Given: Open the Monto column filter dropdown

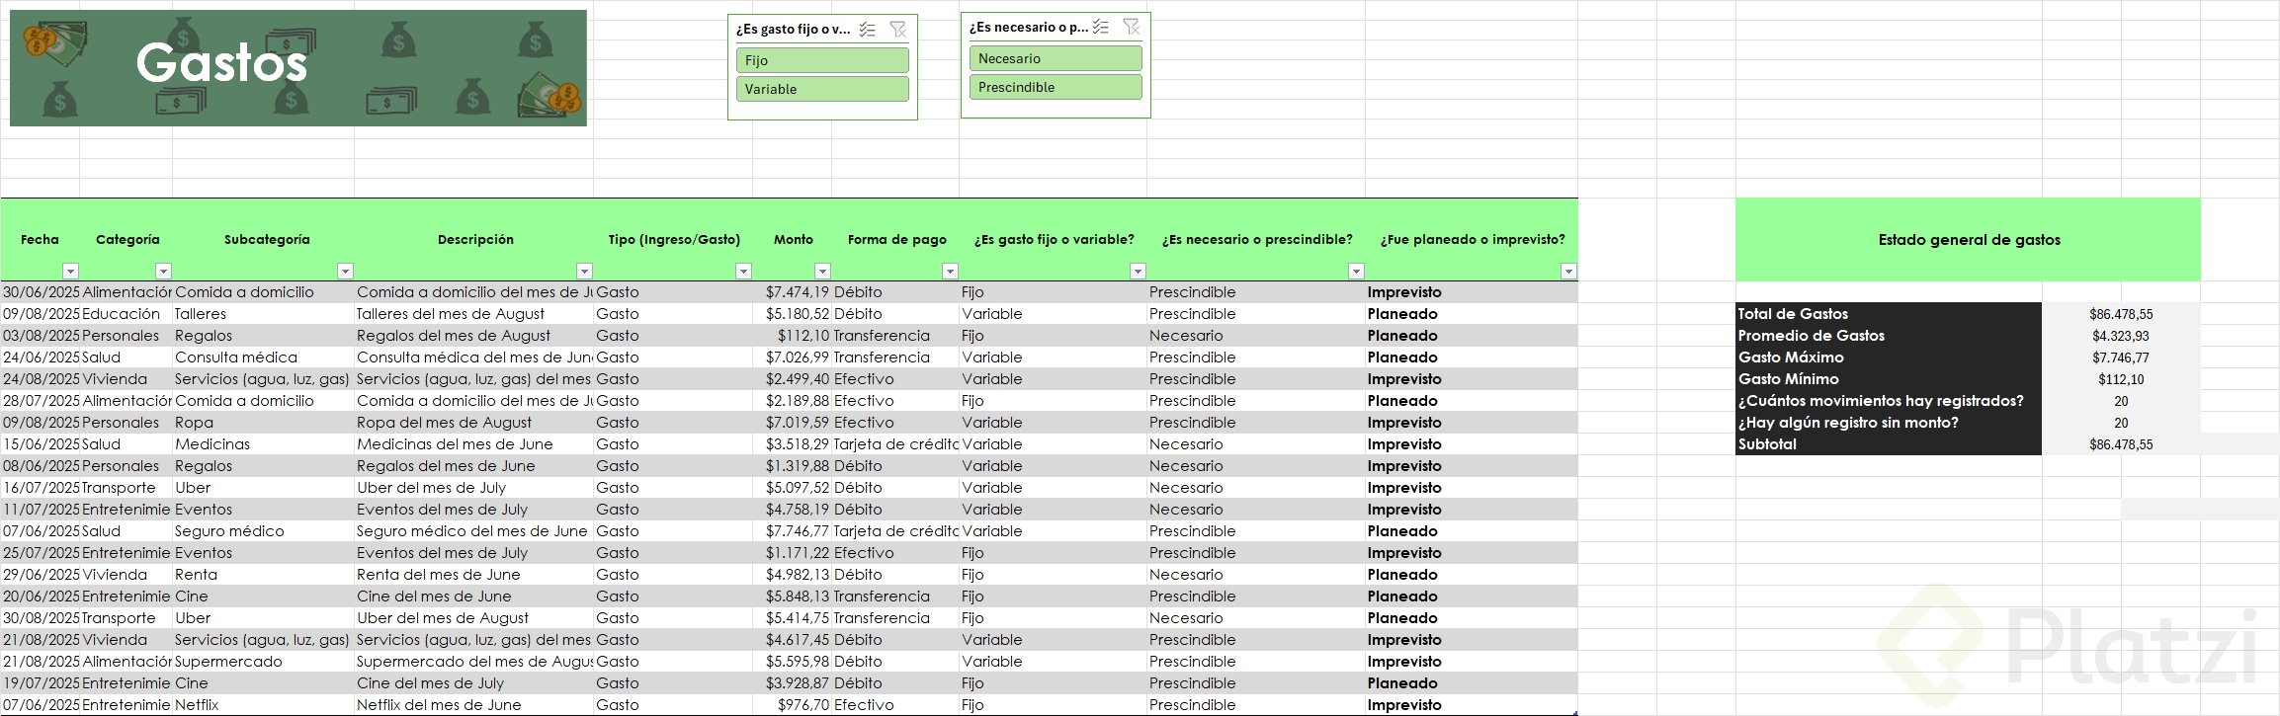Looking at the screenshot, I should pos(822,271).
